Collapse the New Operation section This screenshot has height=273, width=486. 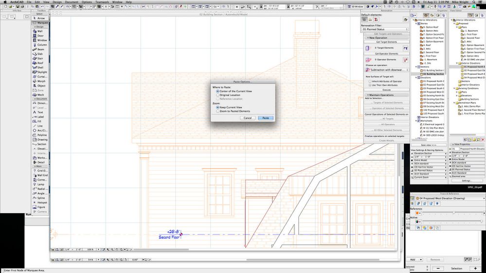(368, 38)
